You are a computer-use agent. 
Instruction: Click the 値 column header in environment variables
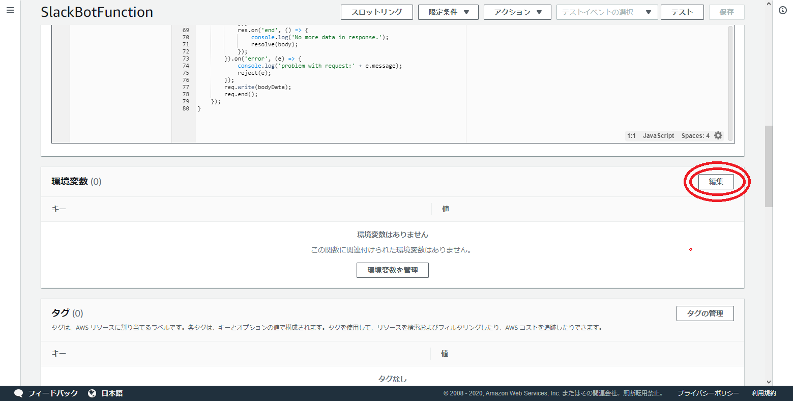click(x=446, y=209)
